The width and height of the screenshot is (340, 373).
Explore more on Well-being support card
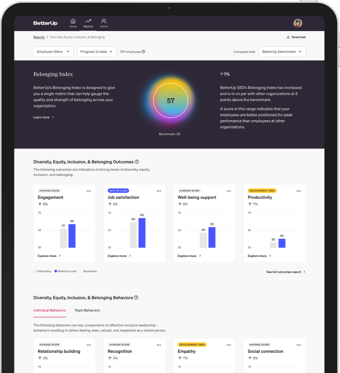(x=189, y=256)
